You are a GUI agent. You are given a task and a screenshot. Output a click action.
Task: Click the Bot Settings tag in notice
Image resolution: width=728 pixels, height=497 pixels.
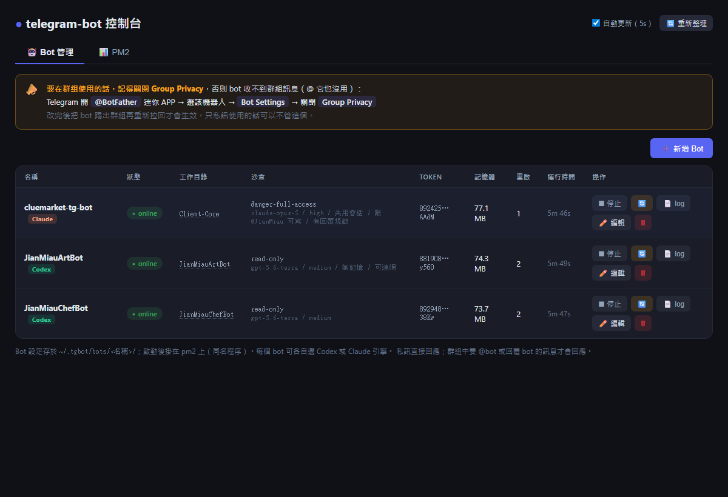[x=263, y=102]
